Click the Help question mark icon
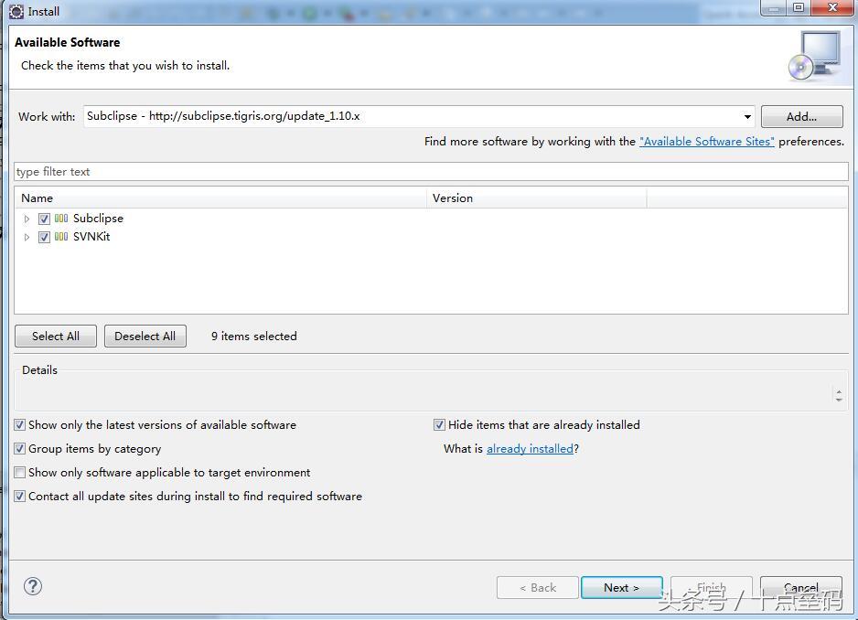Screen dimensions: 858x620 click(33, 586)
